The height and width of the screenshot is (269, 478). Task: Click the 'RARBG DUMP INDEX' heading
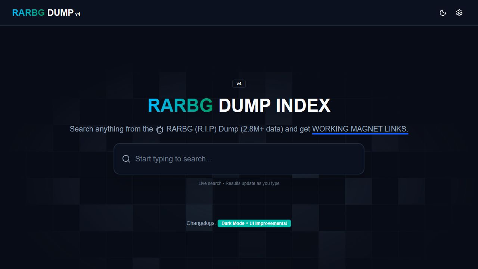coord(239,105)
